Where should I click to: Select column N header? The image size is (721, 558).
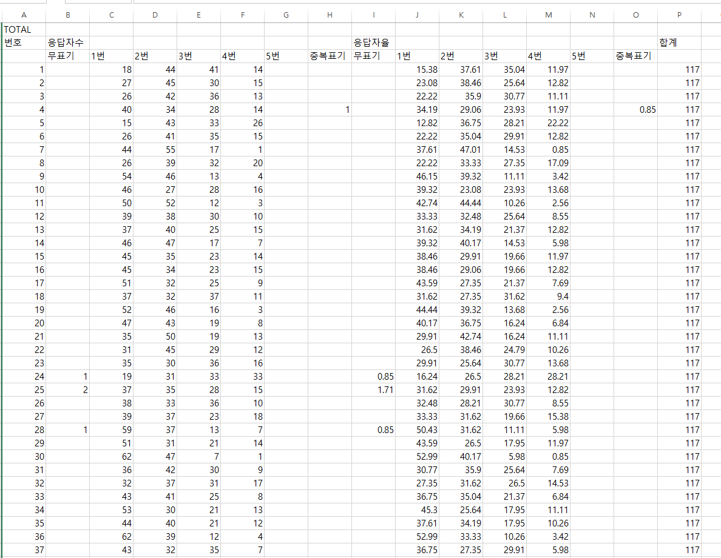click(x=592, y=15)
